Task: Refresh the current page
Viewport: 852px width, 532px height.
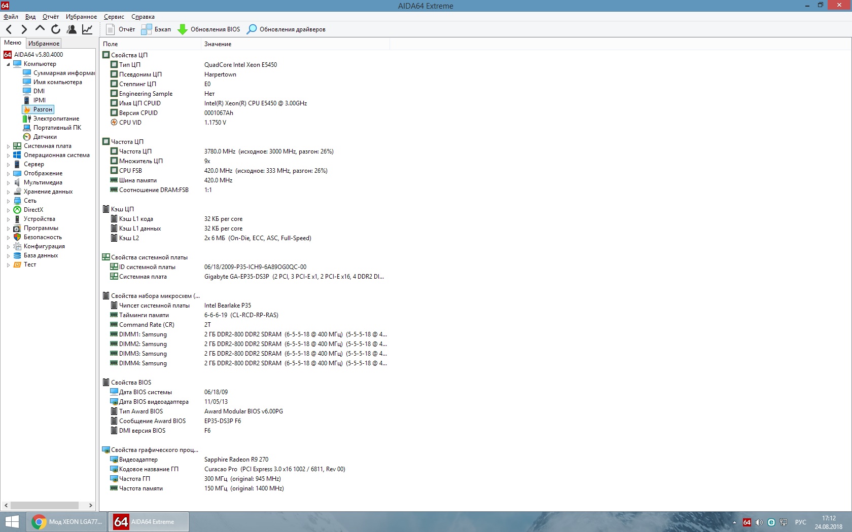Action: click(56, 29)
